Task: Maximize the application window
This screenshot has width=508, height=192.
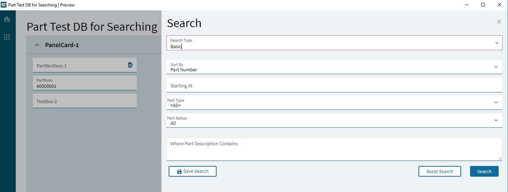Action: [483, 5]
